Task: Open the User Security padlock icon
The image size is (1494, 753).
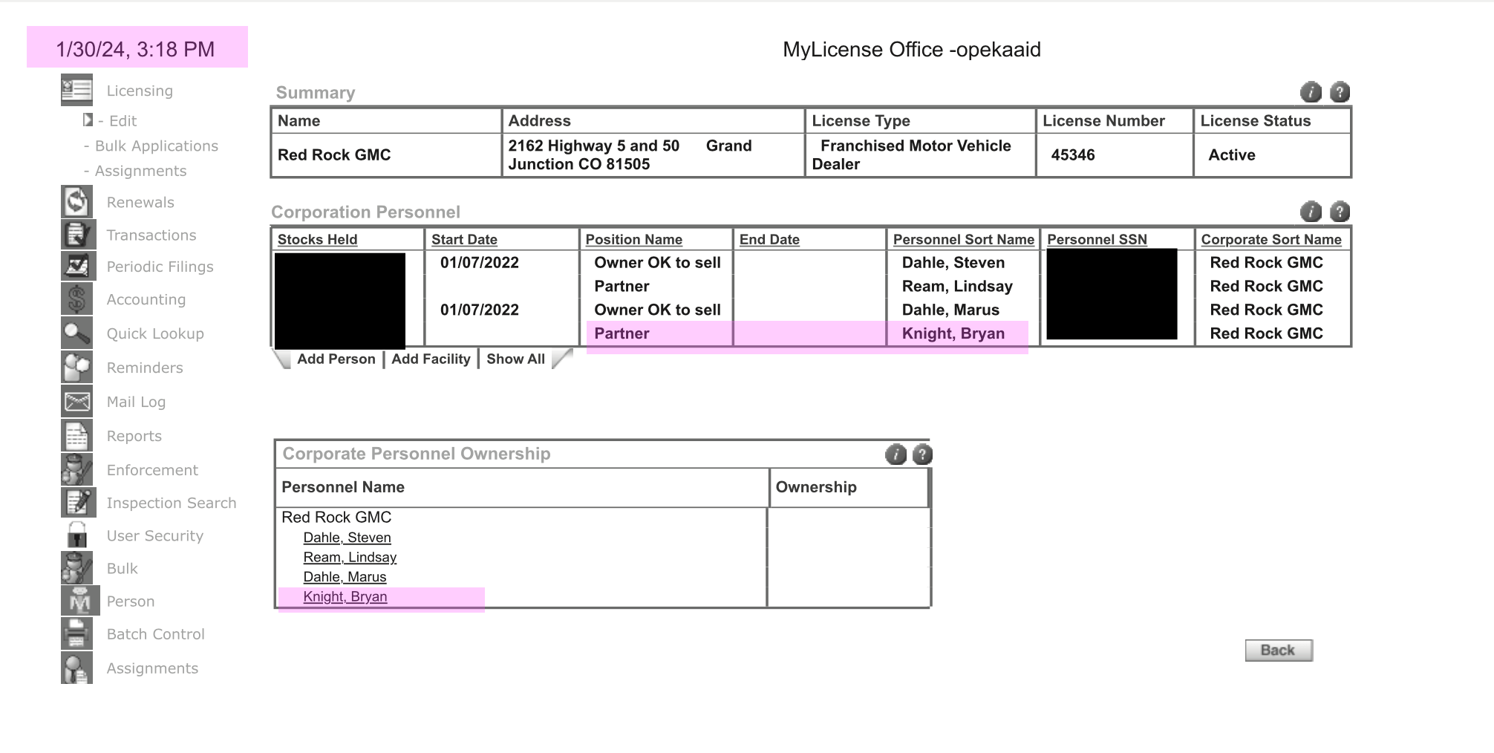Action: click(76, 535)
